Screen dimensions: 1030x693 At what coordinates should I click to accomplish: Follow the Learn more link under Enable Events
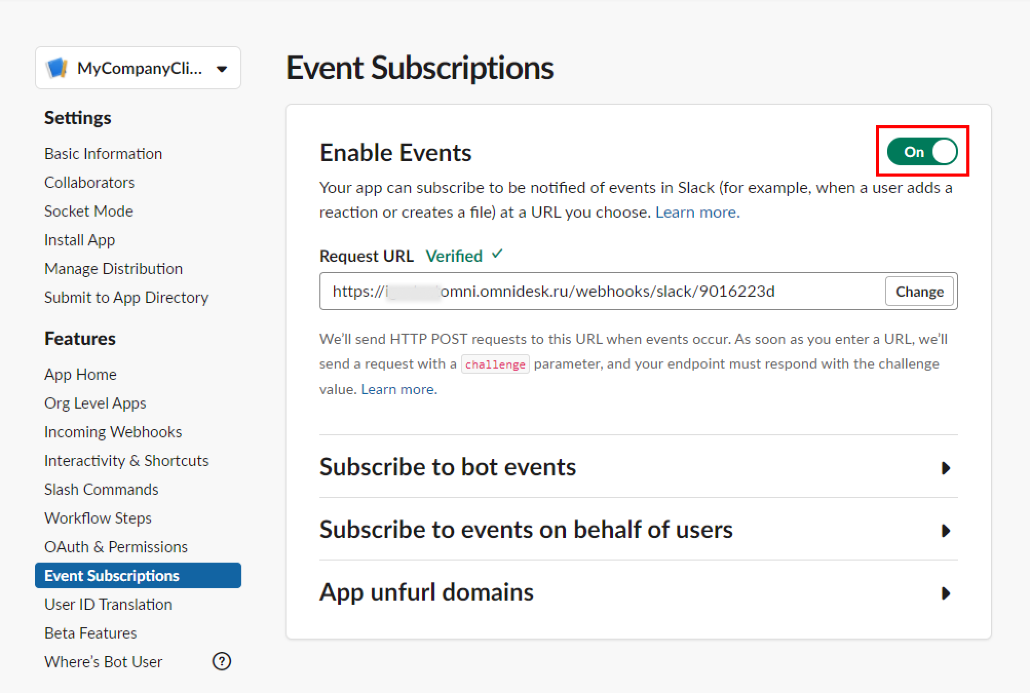697,212
